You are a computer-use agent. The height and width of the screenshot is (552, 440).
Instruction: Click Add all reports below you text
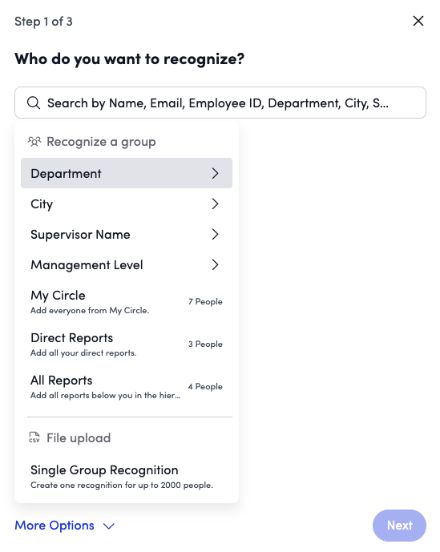click(x=106, y=395)
